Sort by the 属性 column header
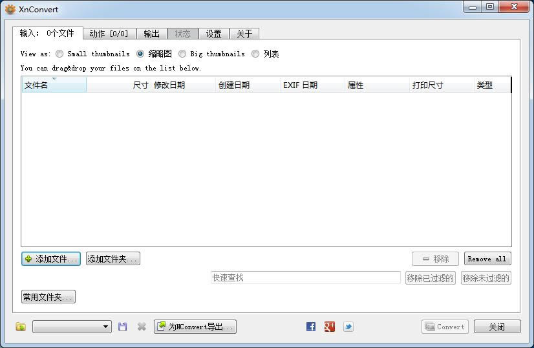Image resolution: width=534 pixels, height=348 pixels. click(378, 85)
